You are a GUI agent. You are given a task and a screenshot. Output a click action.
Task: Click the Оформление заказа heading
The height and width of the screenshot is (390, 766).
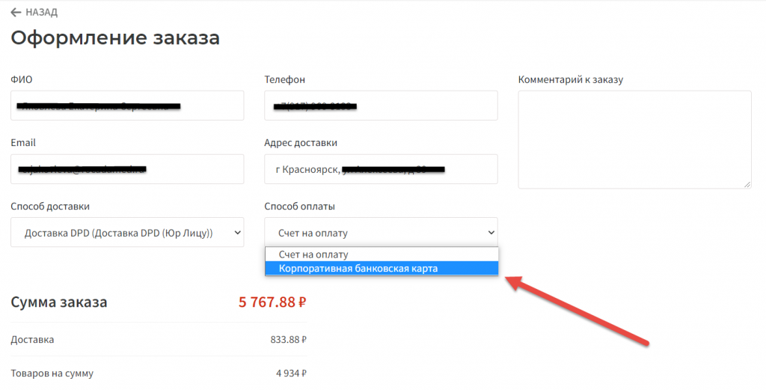(115, 37)
